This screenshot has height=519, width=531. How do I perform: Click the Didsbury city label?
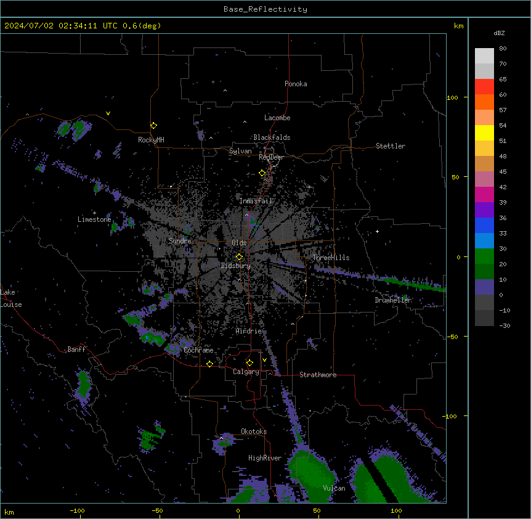236,266
